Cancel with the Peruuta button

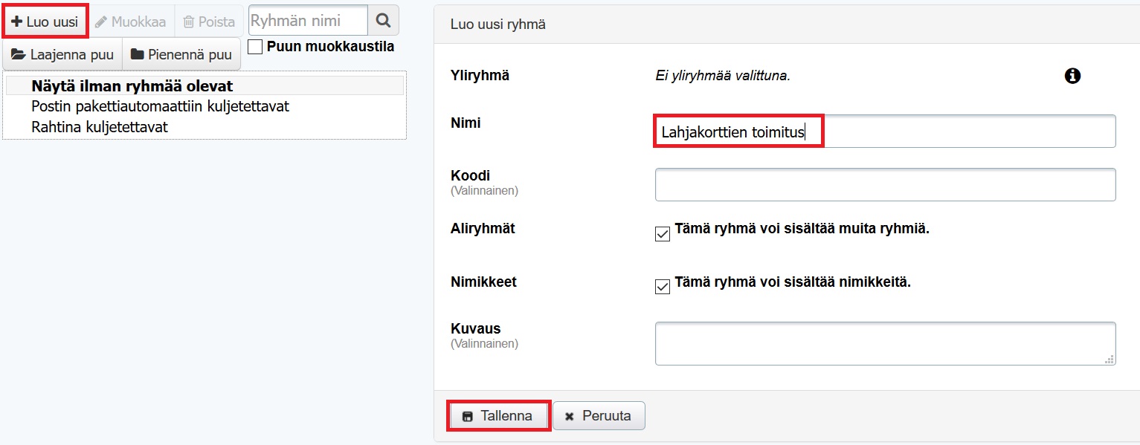[x=599, y=416]
